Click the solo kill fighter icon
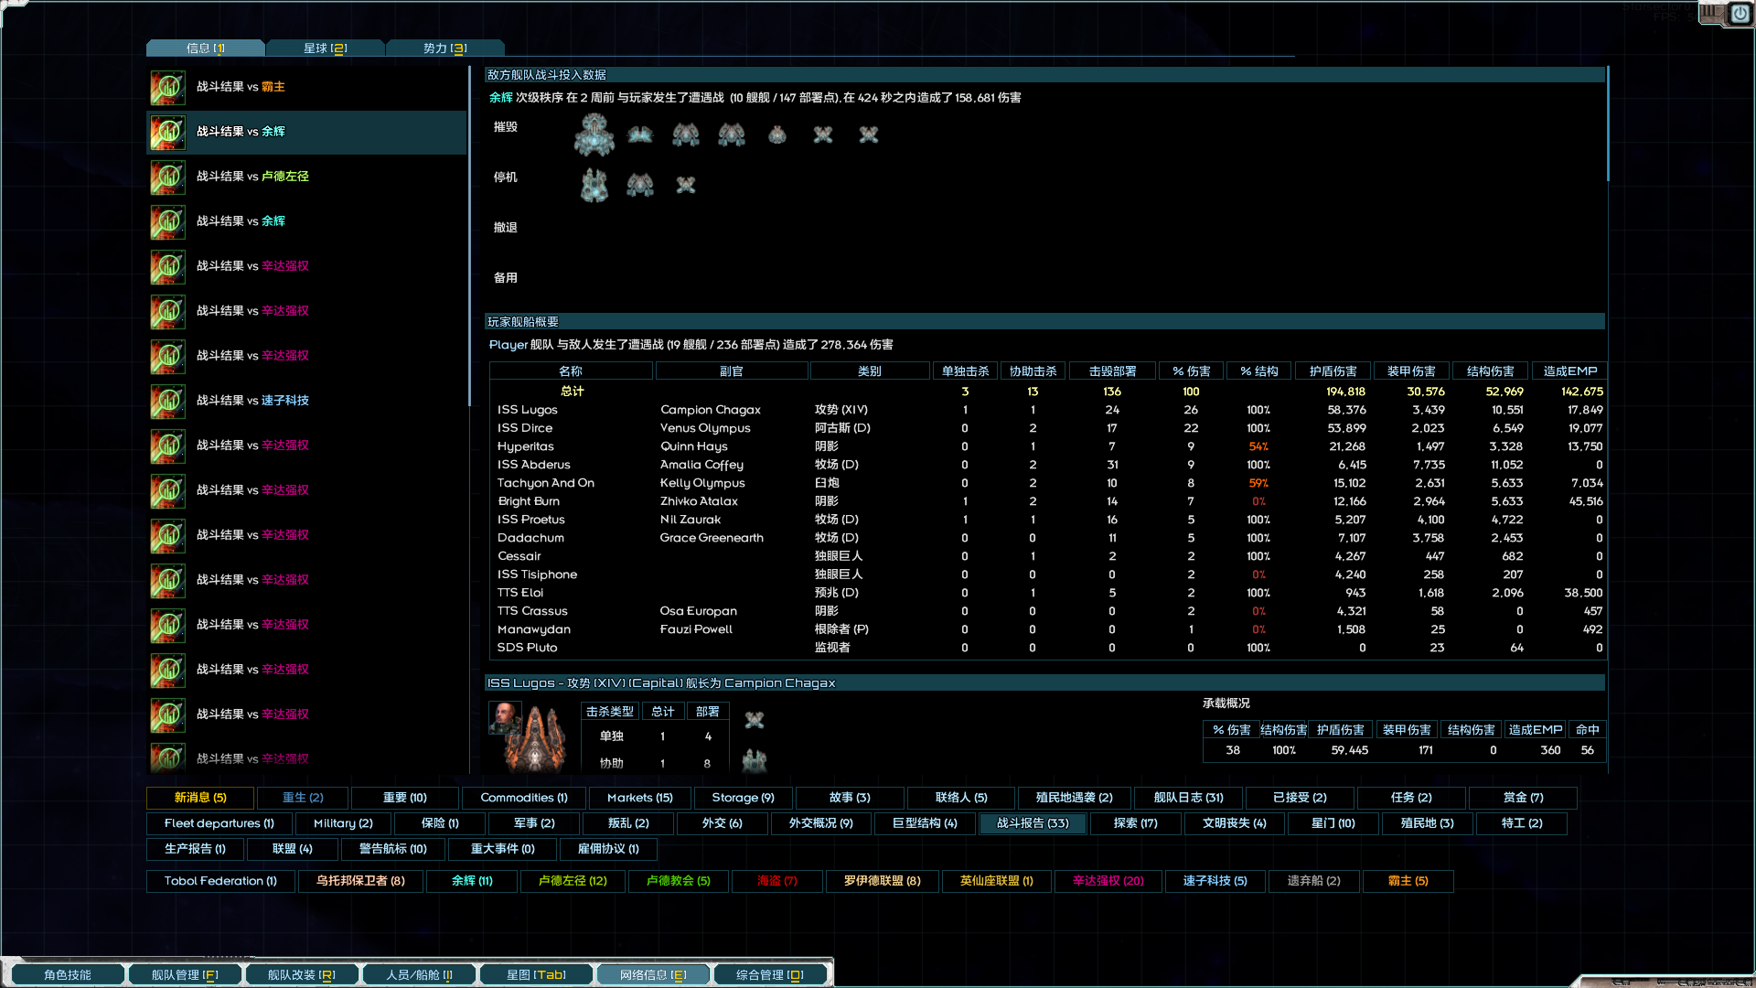Screen dimensions: 1756x988 (x=755, y=721)
